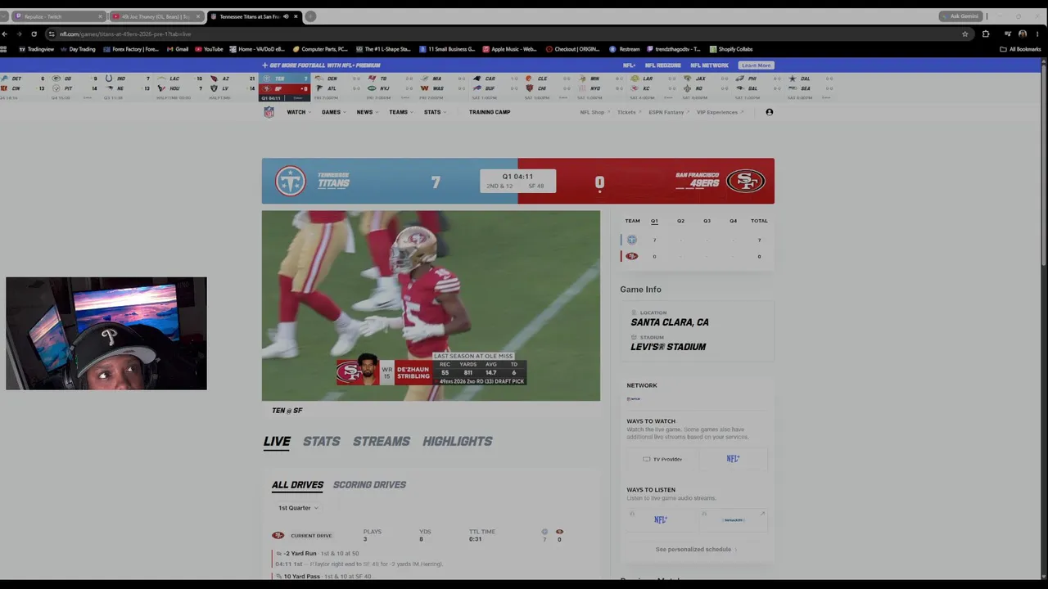Click the San Francisco 49ers logo in scoreboard

coord(746,181)
